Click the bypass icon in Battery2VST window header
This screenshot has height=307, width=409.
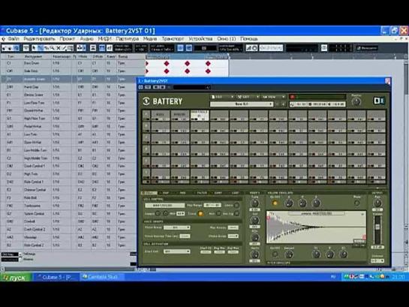(140, 87)
